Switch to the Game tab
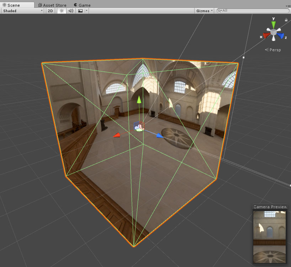This screenshot has width=291, height=267. click(84, 5)
